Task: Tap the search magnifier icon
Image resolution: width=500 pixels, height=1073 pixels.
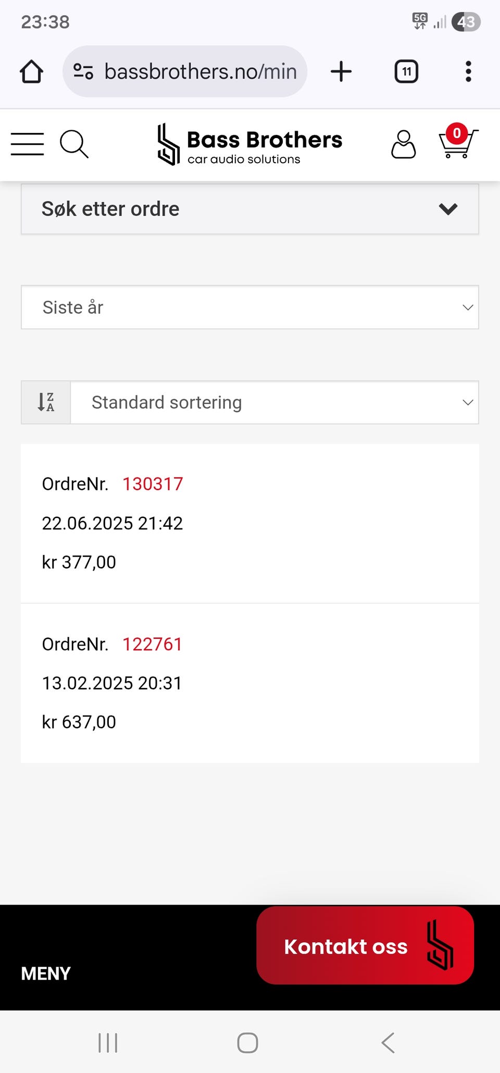Action: tap(74, 144)
